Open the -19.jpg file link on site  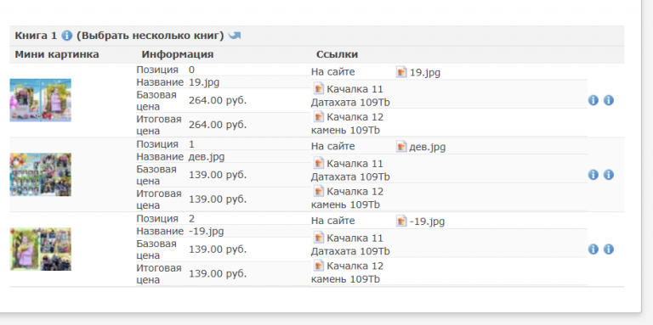[420, 221]
